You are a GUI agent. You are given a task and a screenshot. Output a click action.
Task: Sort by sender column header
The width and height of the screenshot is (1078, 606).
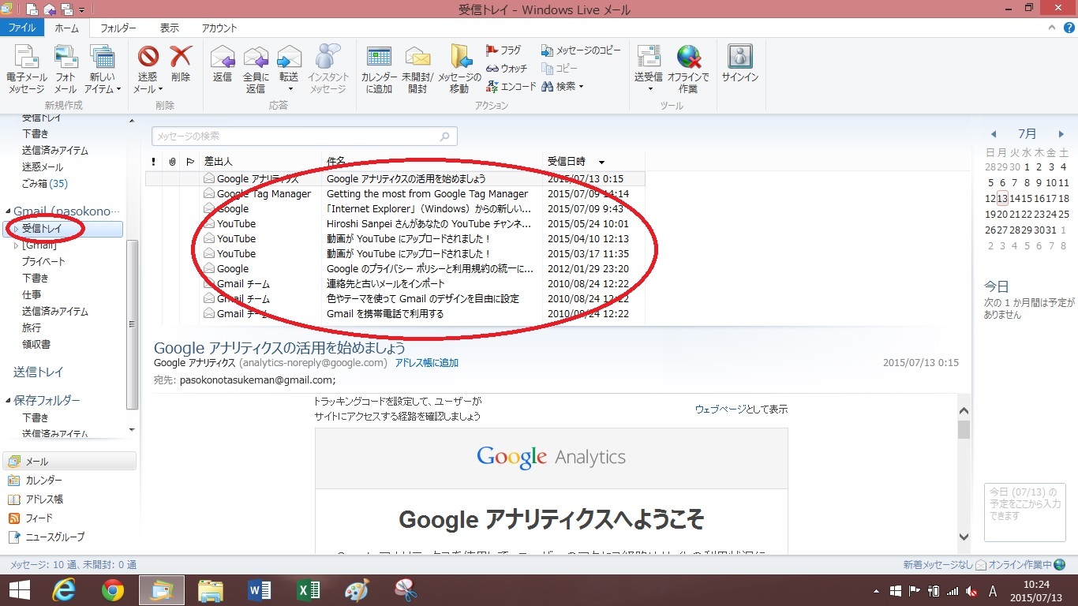click(x=260, y=161)
